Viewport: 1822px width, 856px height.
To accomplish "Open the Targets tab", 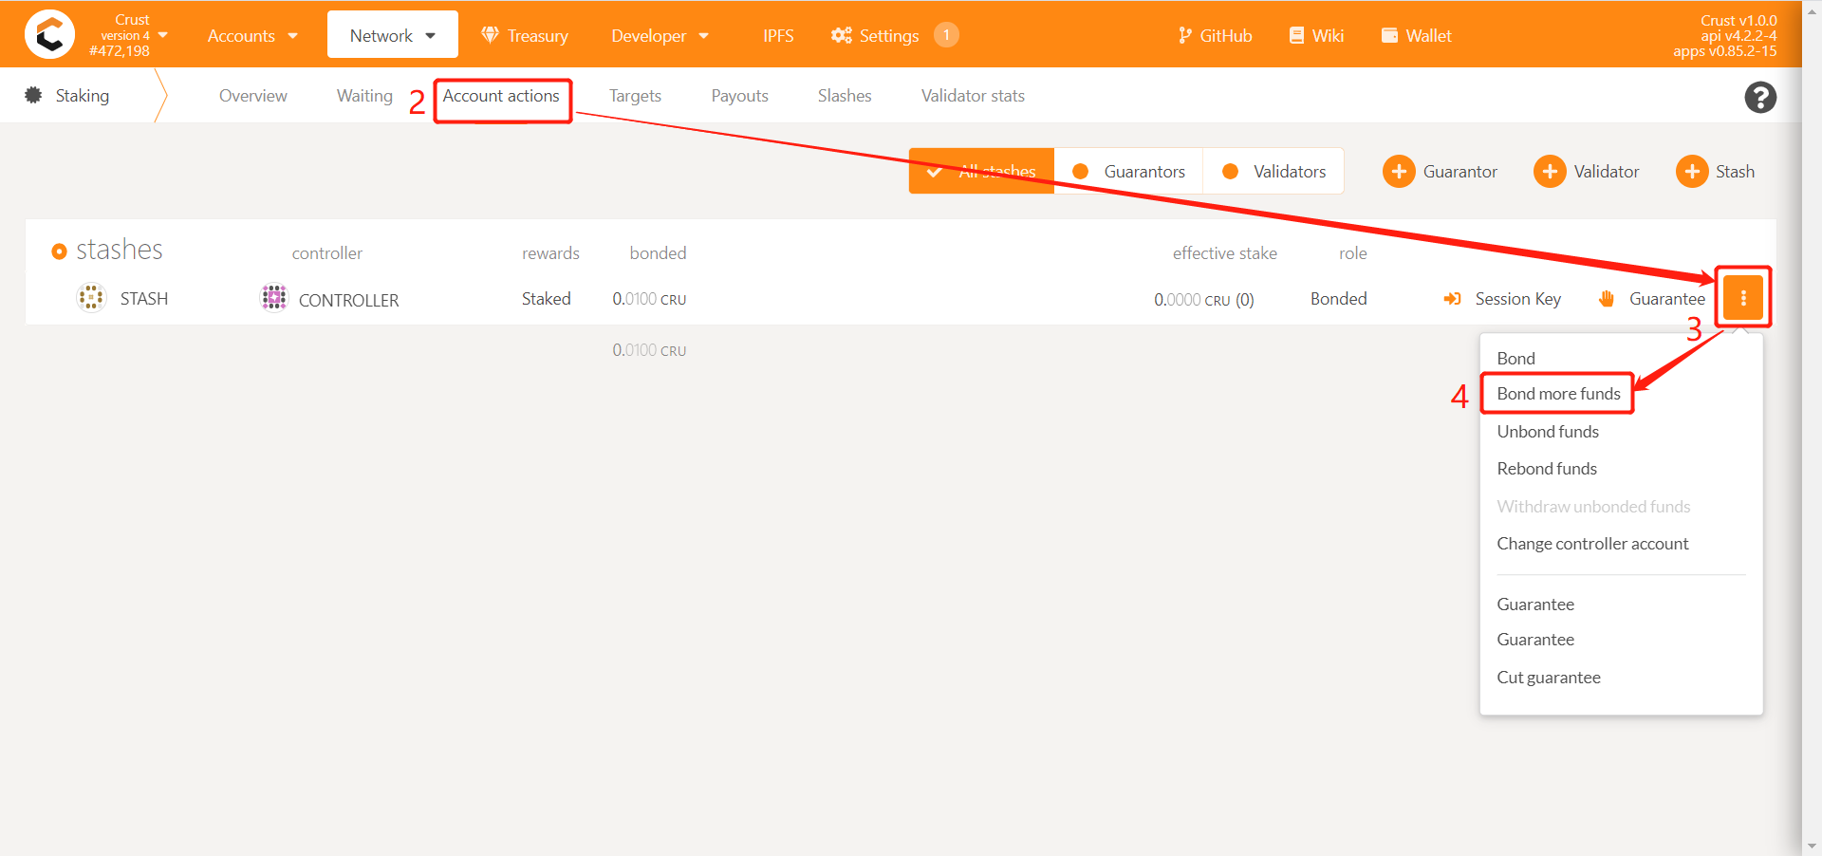I will (x=635, y=96).
